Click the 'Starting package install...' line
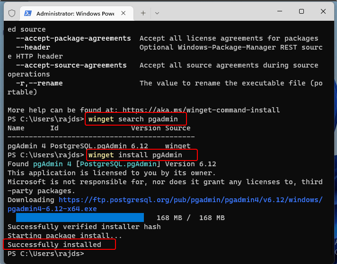 click(x=65, y=236)
